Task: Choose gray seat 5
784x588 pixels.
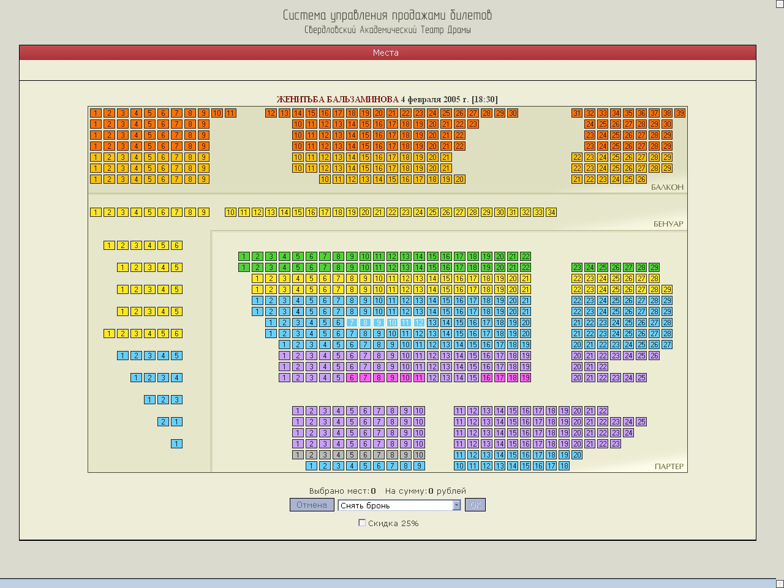Action: [352, 455]
